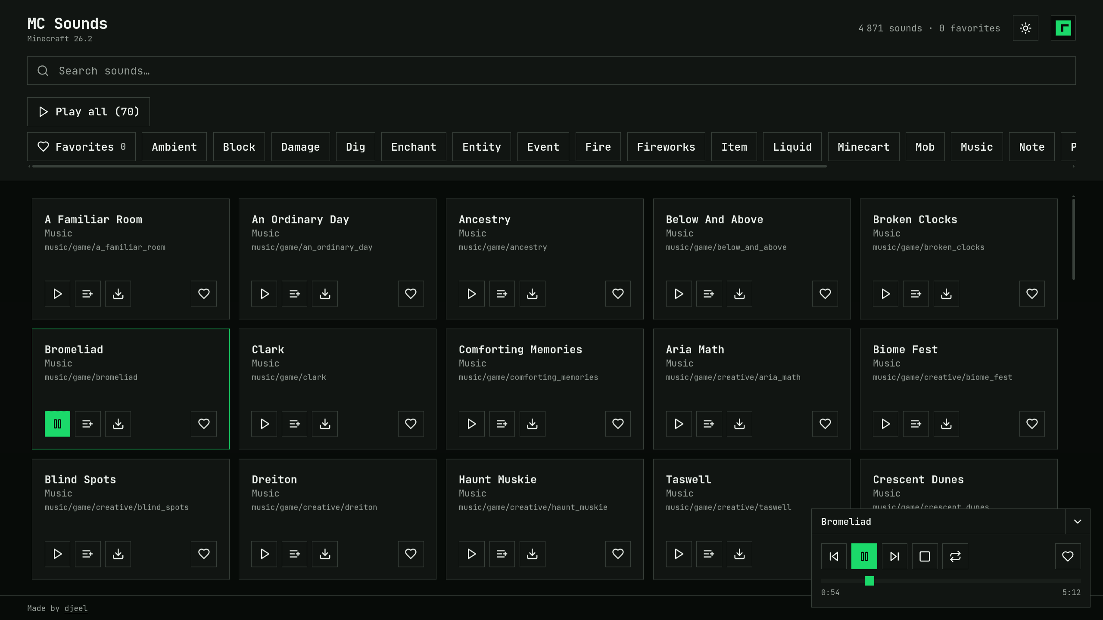Screen dimensions: 1103x620
Task: Download the Dreiton track
Action: (x=325, y=554)
